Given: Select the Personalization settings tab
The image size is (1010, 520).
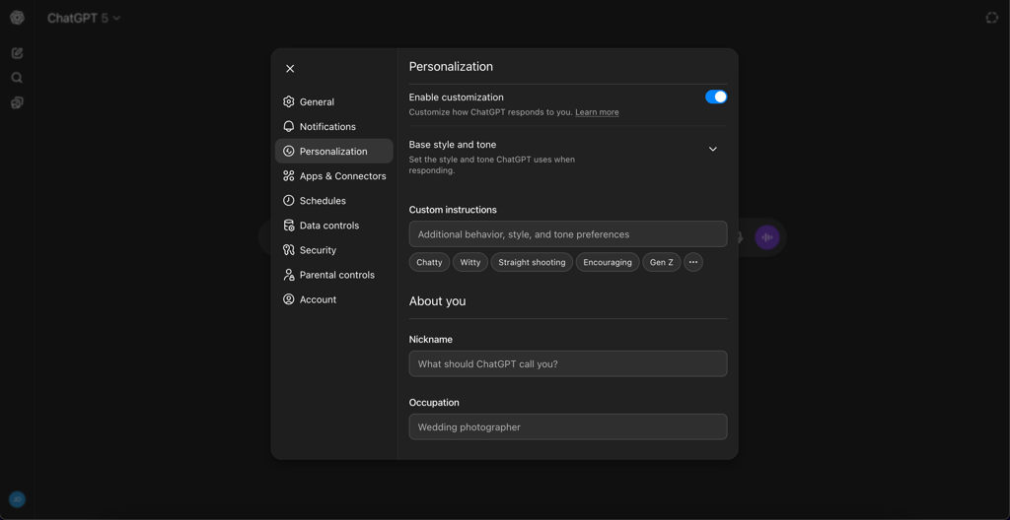Looking at the screenshot, I should (x=333, y=152).
